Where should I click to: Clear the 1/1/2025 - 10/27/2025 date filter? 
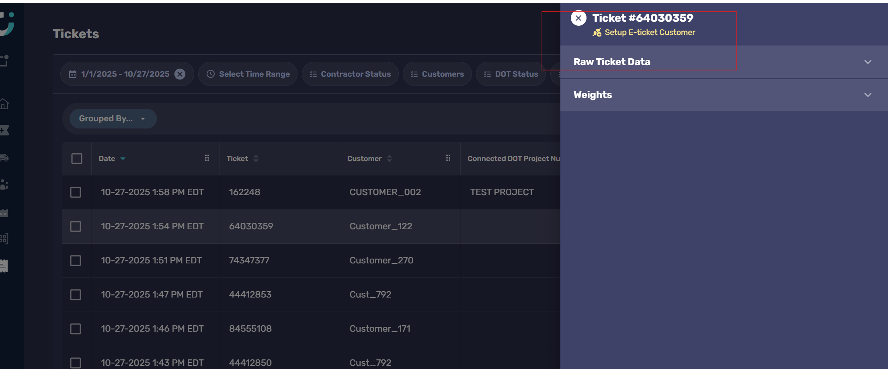pyautogui.click(x=180, y=74)
